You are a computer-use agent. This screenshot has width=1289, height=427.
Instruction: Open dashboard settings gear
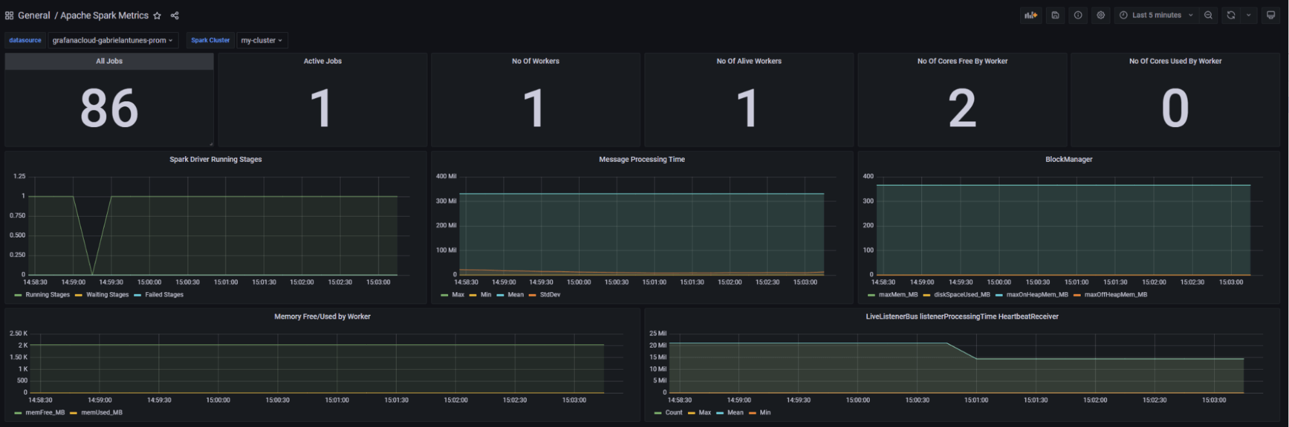1101,15
